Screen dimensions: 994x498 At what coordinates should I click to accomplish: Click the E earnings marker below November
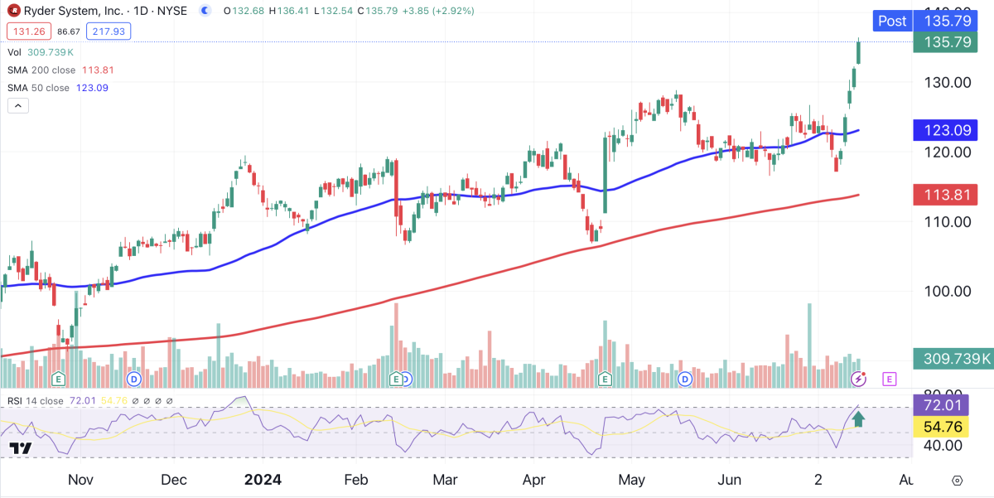(58, 379)
